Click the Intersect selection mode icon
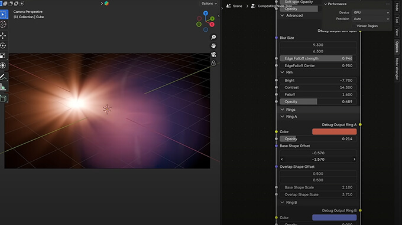 (22, 4)
